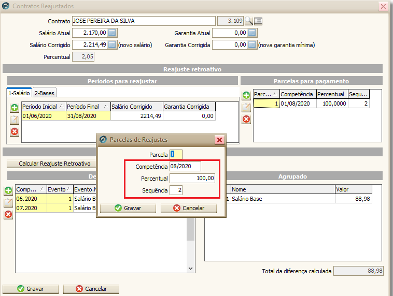Sort by Comp... column header
393x296 pixels.
click(31, 189)
